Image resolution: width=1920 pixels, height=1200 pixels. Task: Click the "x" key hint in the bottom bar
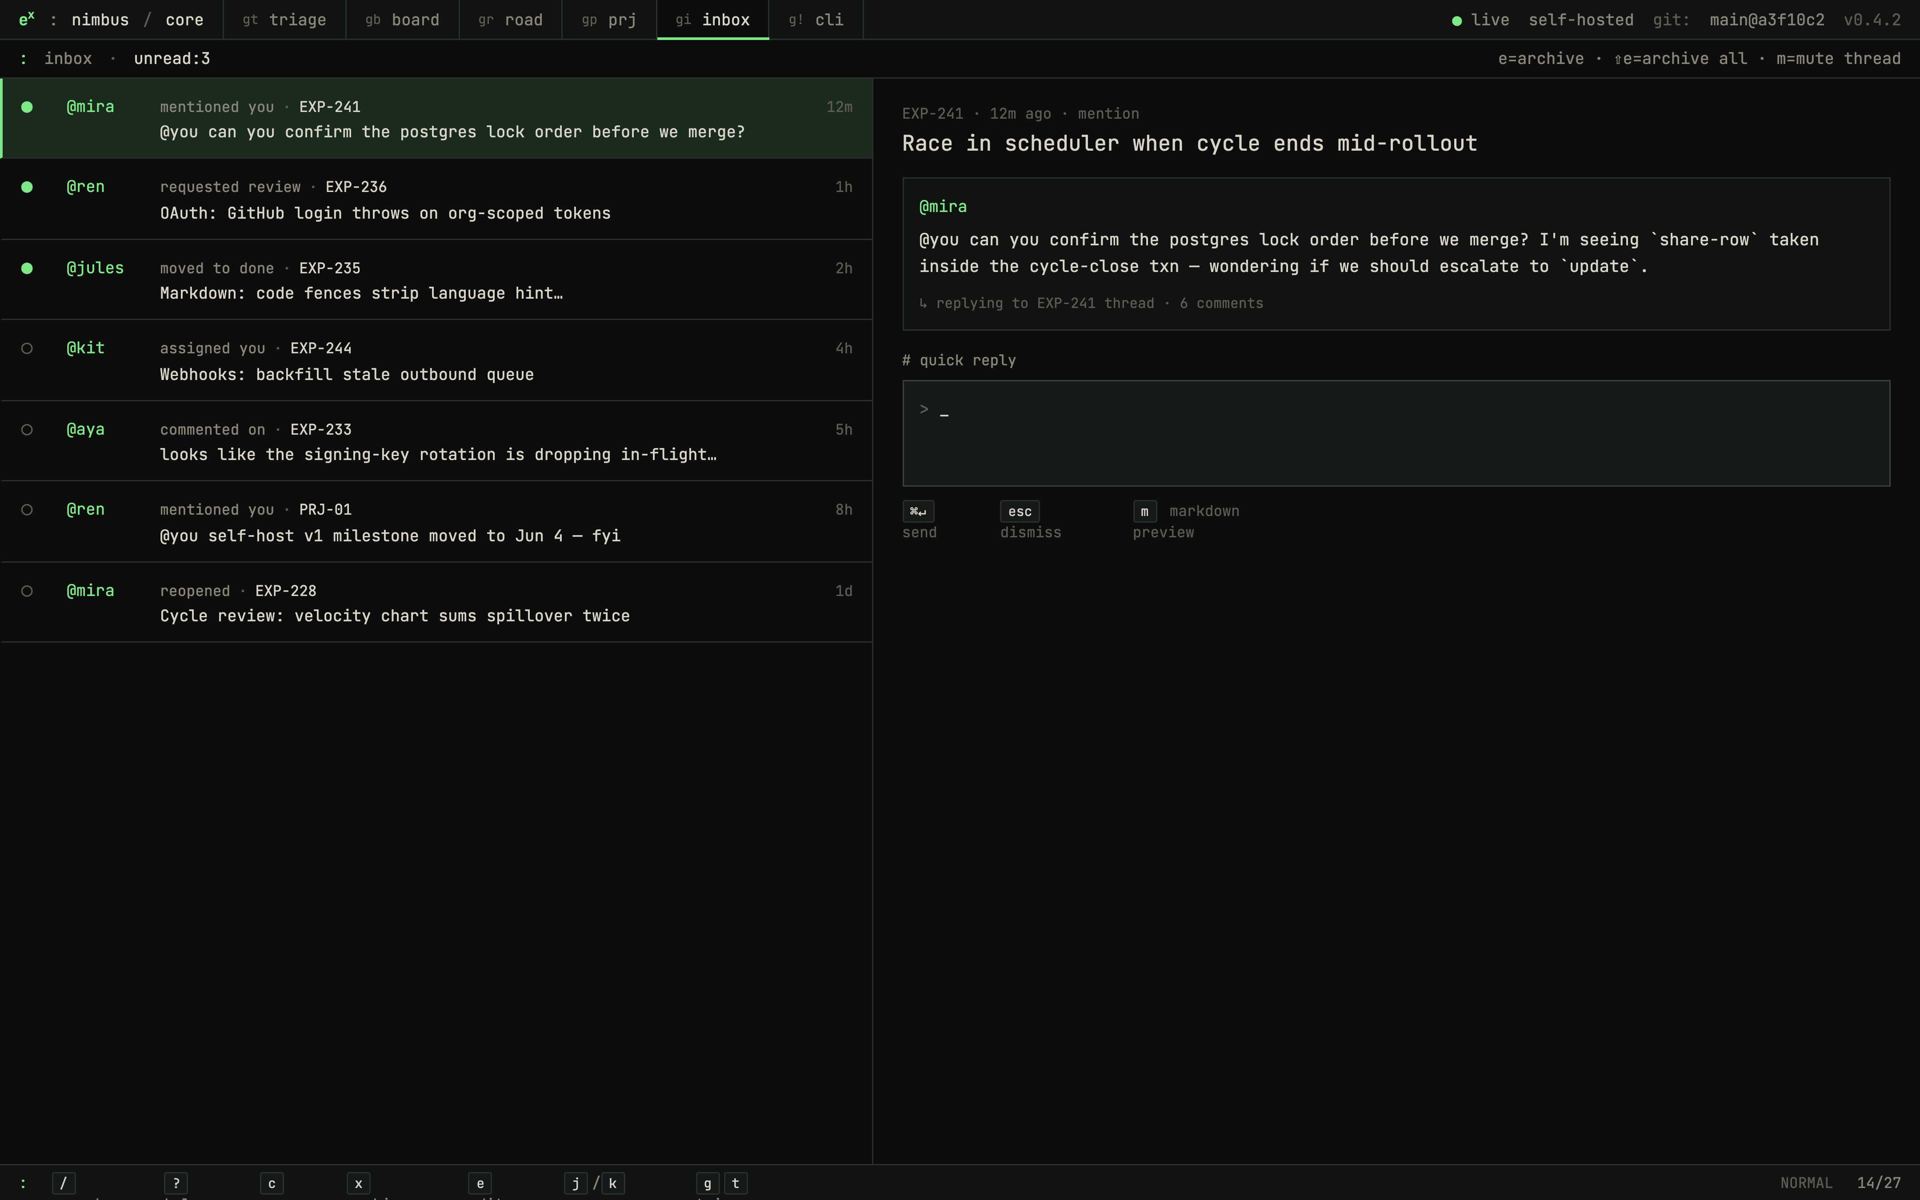coord(359,1183)
